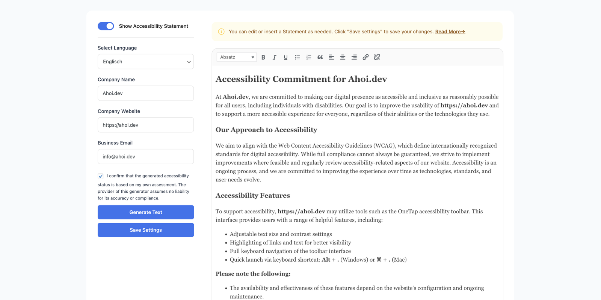Click the Bold formatting icon

point(263,57)
